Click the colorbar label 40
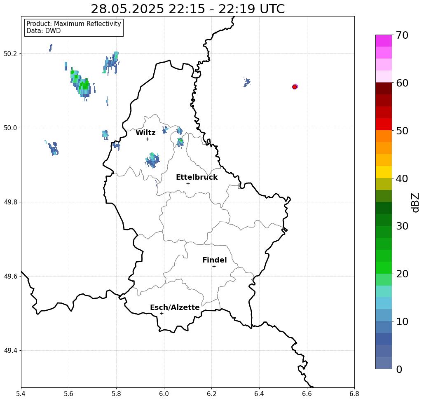 click(402, 178)
